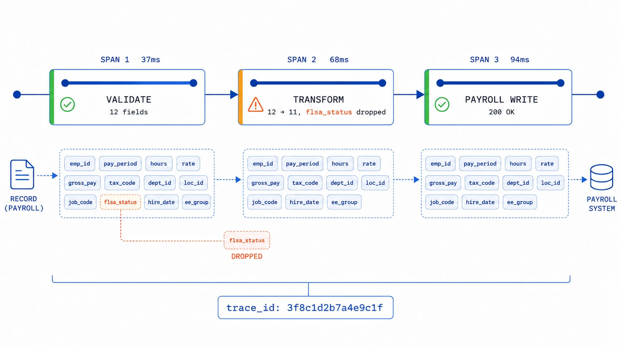This screenshot has height=349, width=621.
Task: Click the '12 fields' text in VALIDATE
Action: (129, 112)
